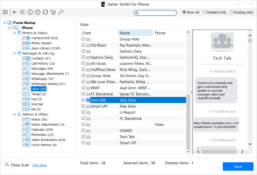Uncheck the EQ Music chat checkbox

(83, 45)
